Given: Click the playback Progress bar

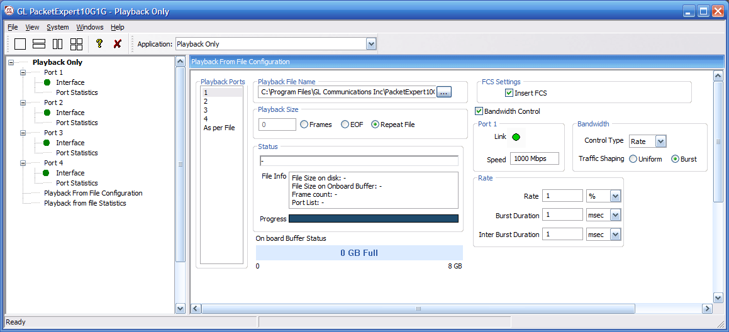Looking at the screenshot, I should point(374,219).
